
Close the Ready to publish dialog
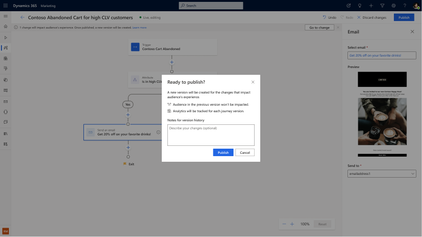point(253,82)
